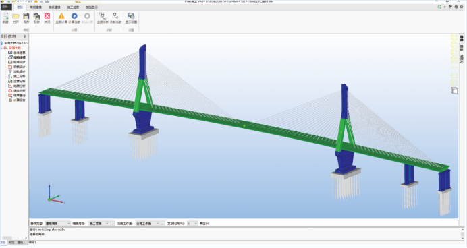
Task: Collapse the red bridge node in project tree
Action: (1, 48)
